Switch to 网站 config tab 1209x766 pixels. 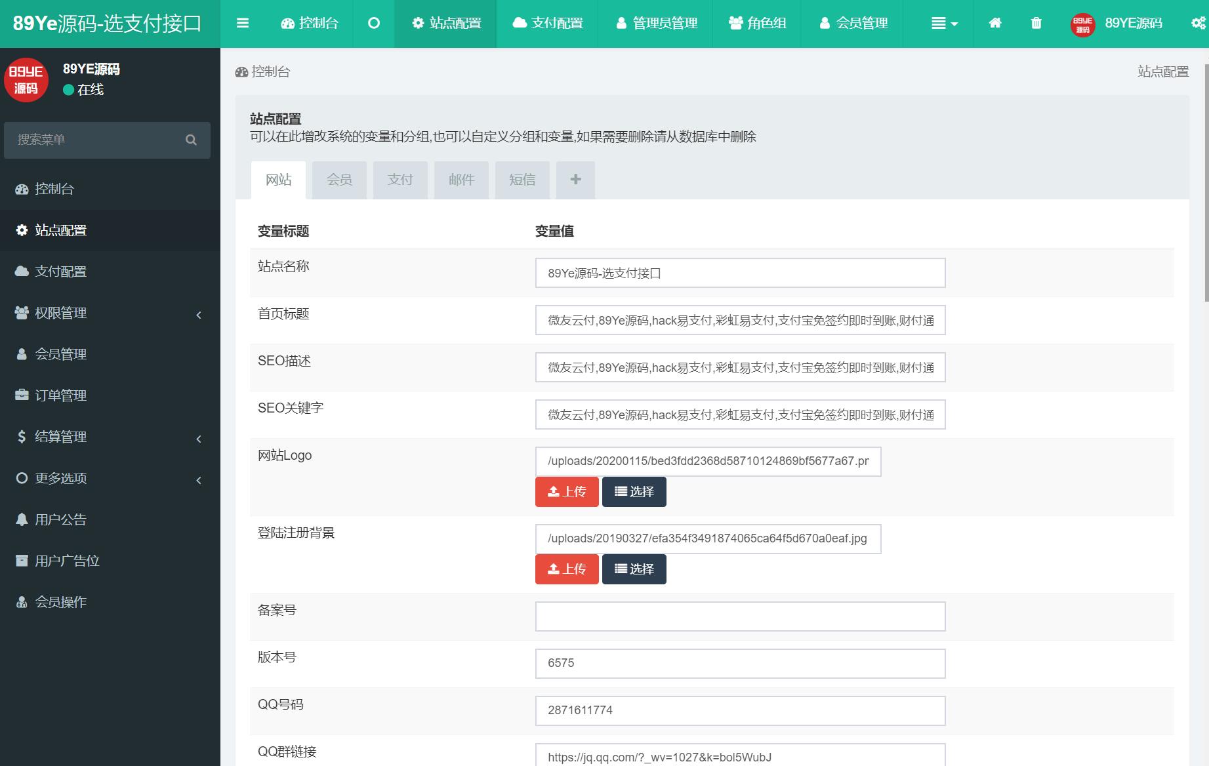pyautogui.click(x=278, y=180)
